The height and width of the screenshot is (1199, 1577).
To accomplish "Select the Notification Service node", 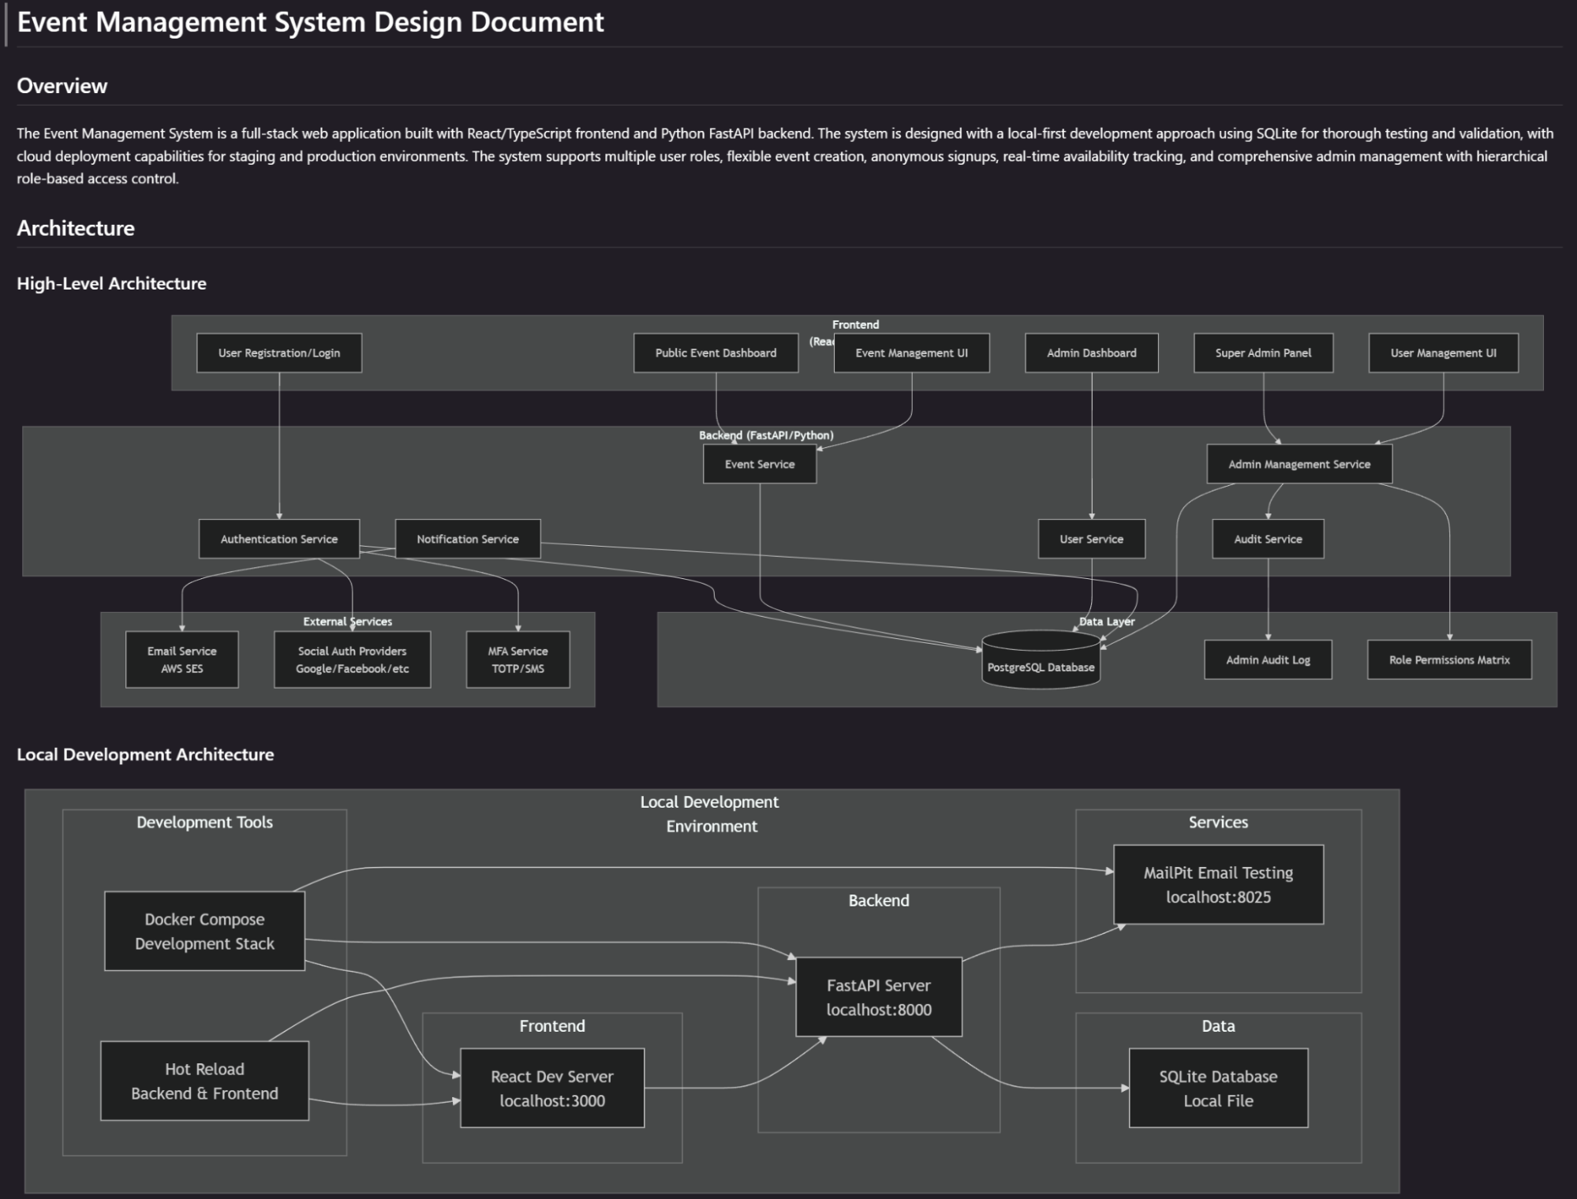I will click(x=467, y=539).
